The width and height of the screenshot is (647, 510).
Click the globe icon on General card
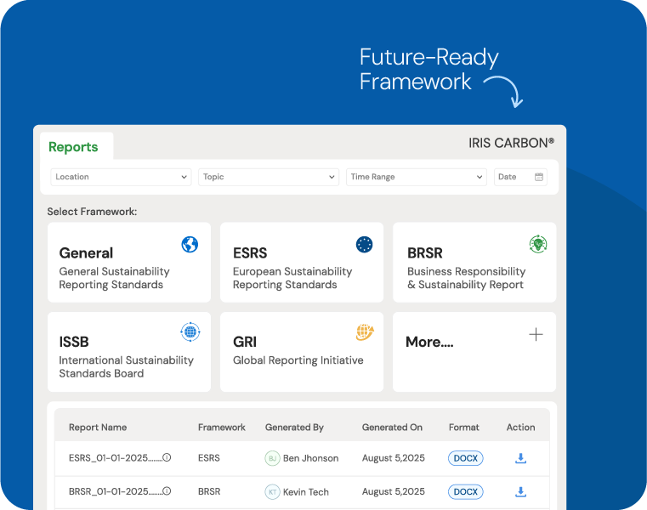tap(190, 245)
